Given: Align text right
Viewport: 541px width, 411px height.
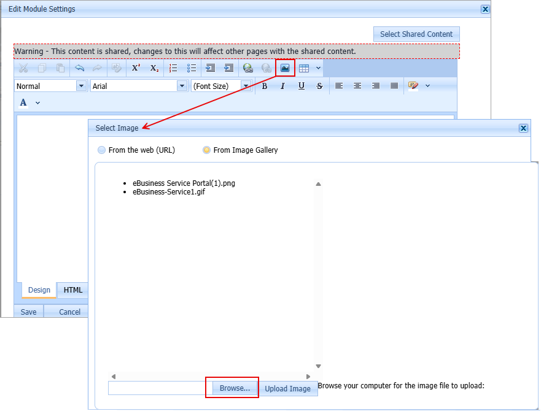Looking at the screenshot, I should click(376, 85).
